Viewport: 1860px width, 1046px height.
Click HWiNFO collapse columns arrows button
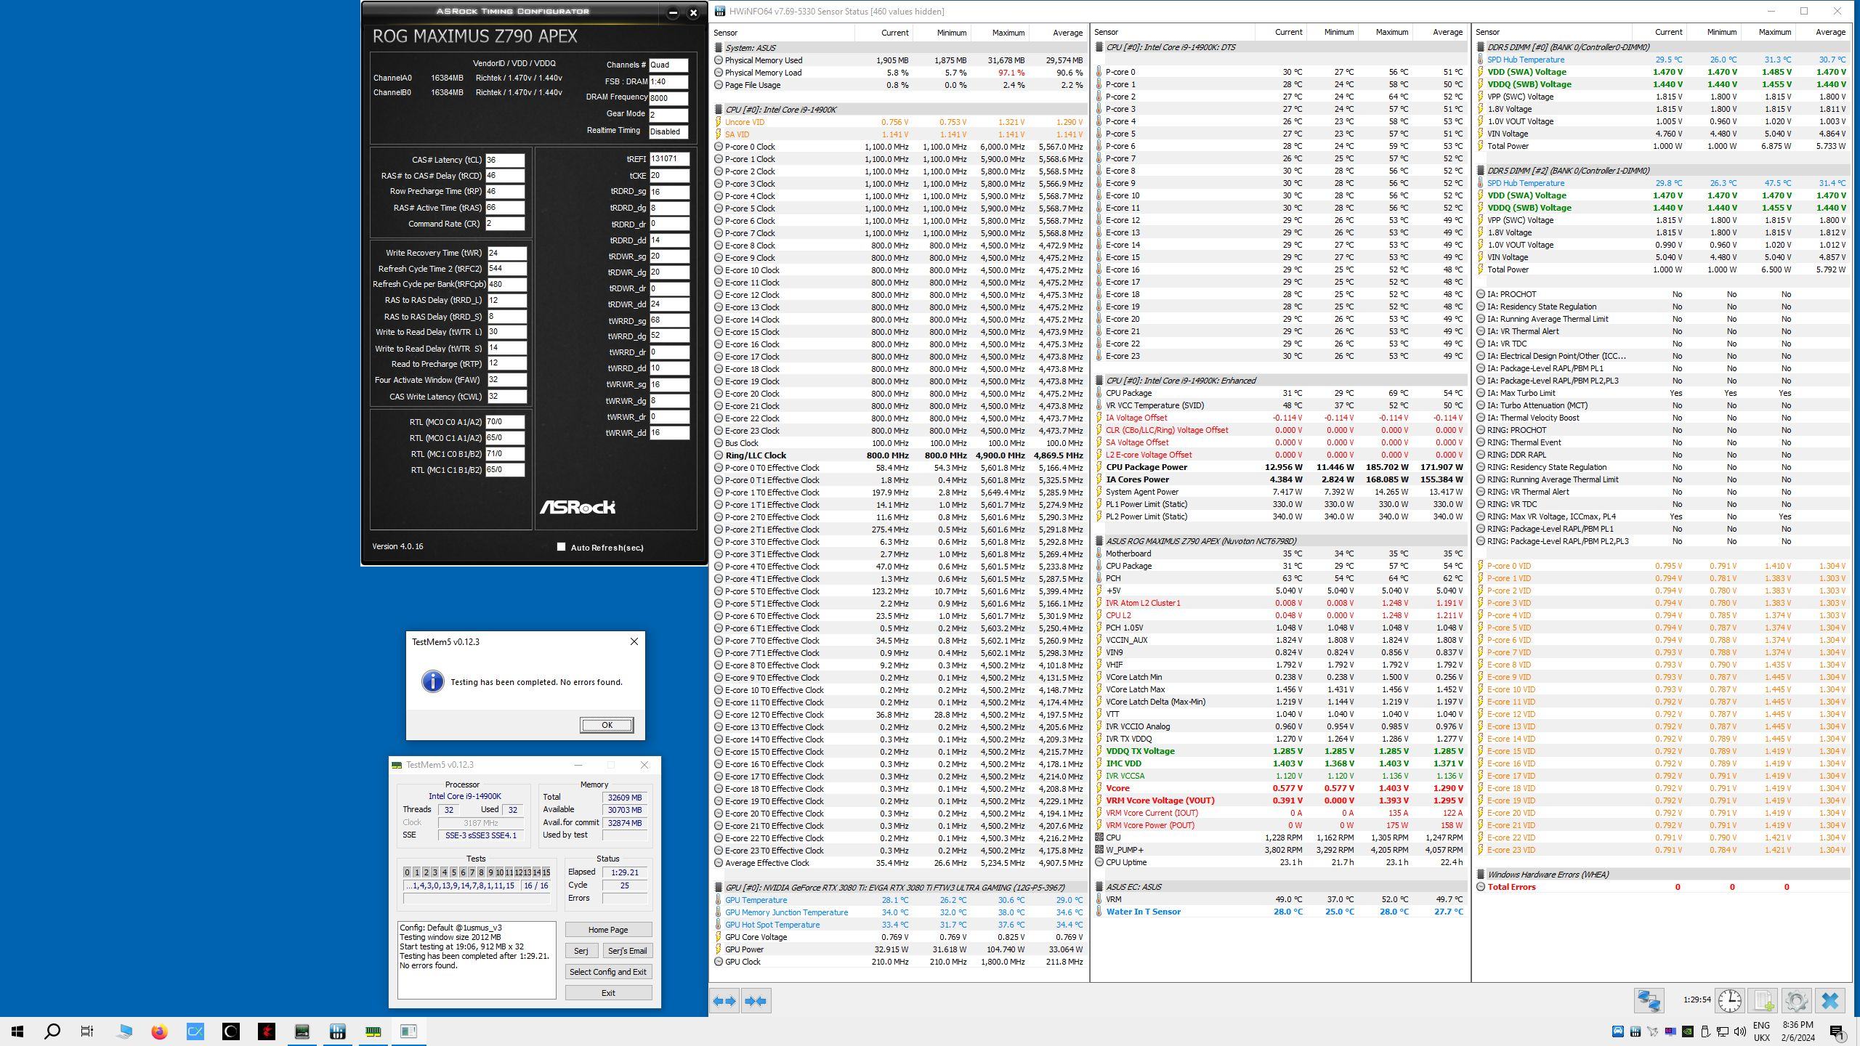(756, 1001)
